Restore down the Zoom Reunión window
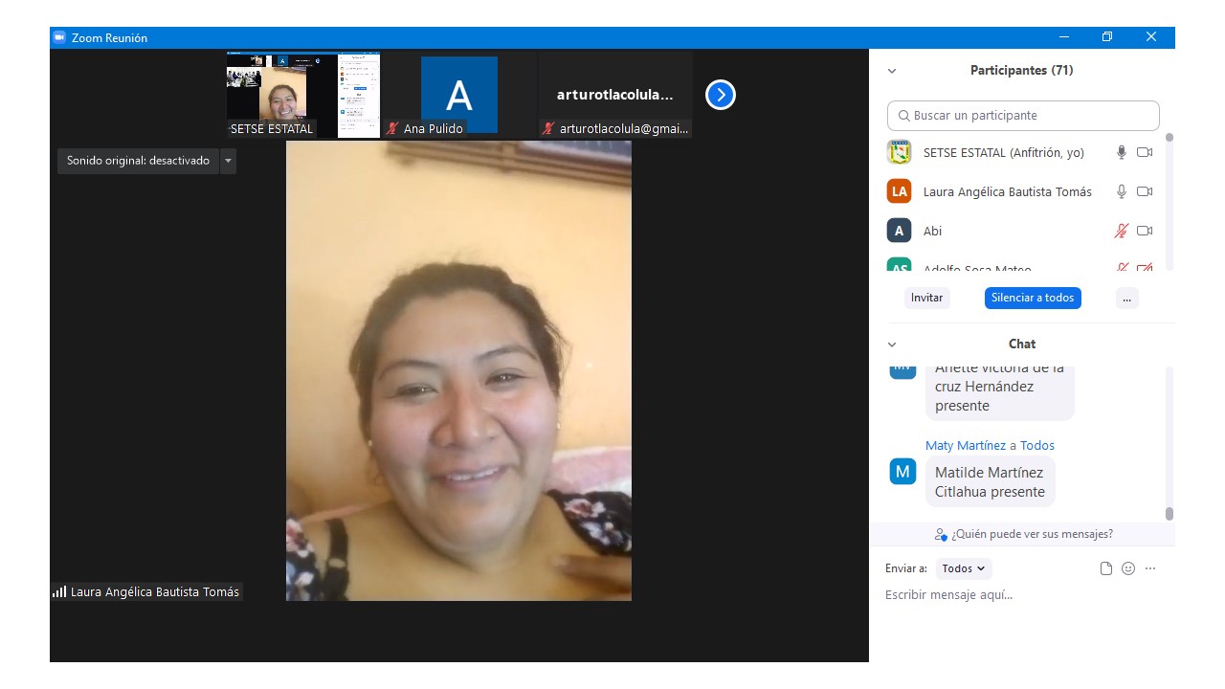The height and width of the screenshot is (689, 1225). pyautogui.click(x=1107, y=37)
